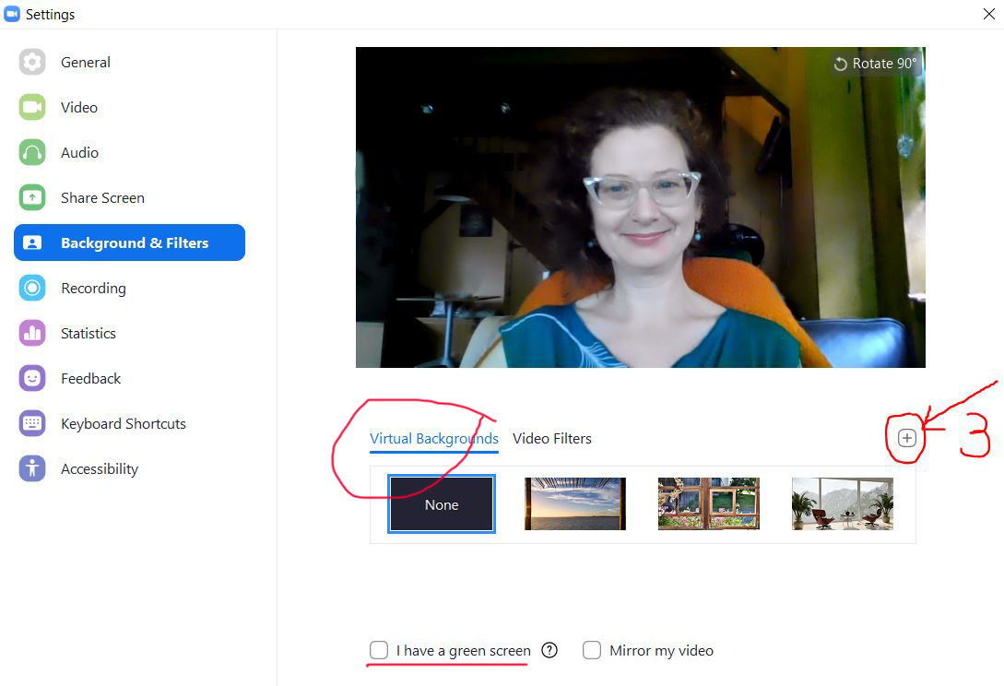This screenshot has width=1004, height=686.
Task: Open Keyboard Shortcuts section label
Action: tap(124, 424)
